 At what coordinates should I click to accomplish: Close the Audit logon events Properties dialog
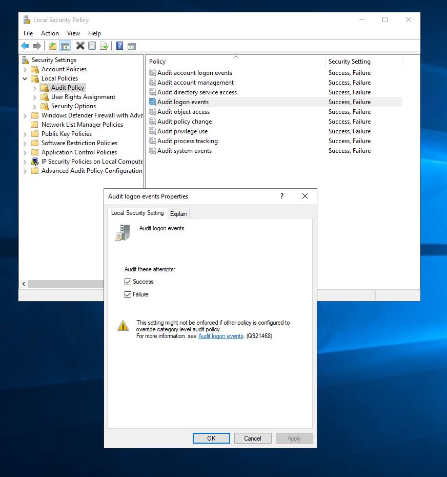(305, 196)
